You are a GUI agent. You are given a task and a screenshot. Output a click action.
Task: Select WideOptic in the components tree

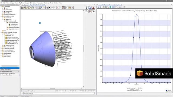pyautogui.click(x=8, y=13)
